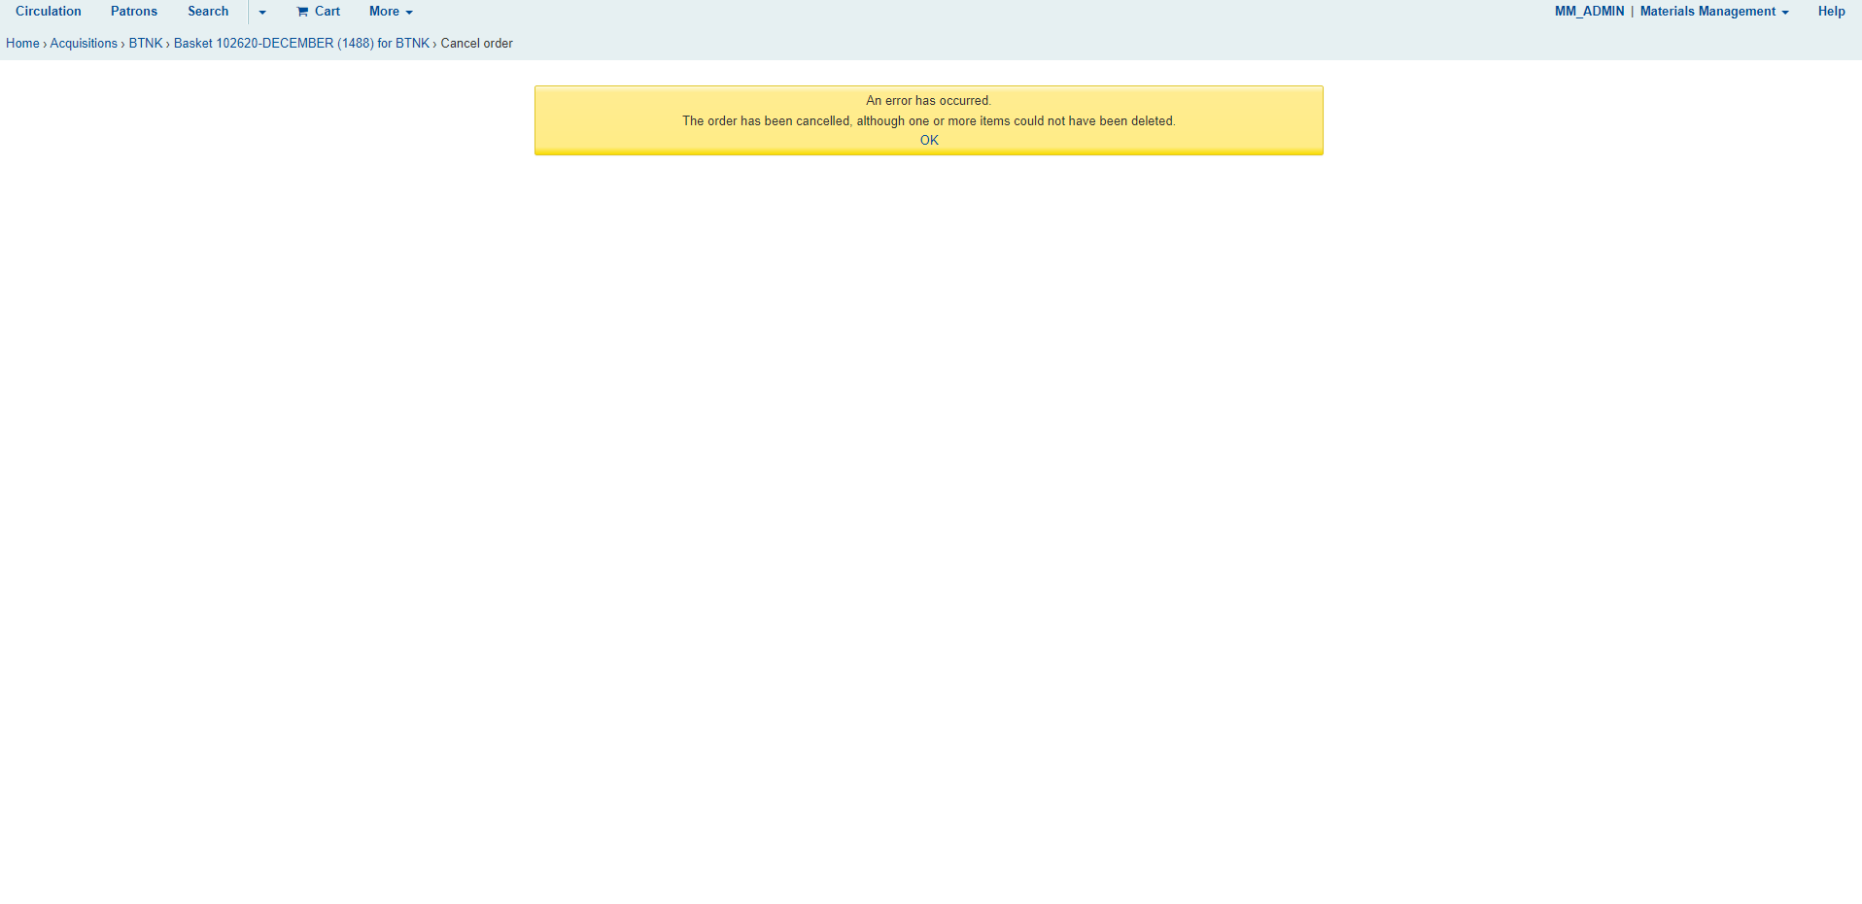
Task: Go to Acquisitions via breadcrumb
Action: click(84, 44)
